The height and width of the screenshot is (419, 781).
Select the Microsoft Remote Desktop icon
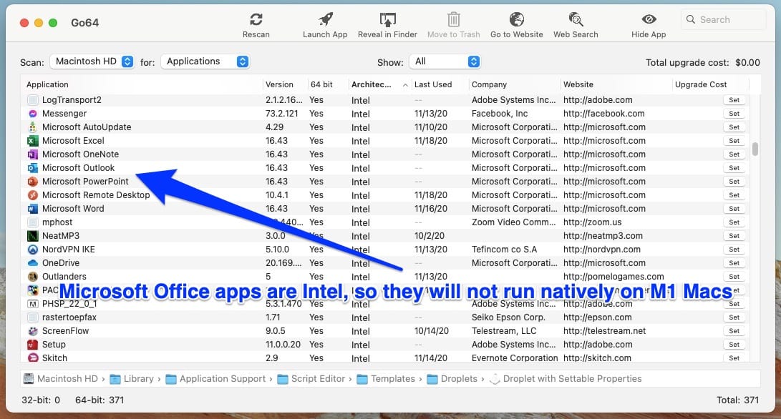tap(33, 195)
